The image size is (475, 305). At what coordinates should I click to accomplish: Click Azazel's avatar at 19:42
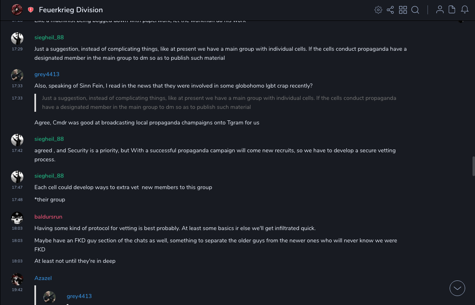[x=17, y=280]
